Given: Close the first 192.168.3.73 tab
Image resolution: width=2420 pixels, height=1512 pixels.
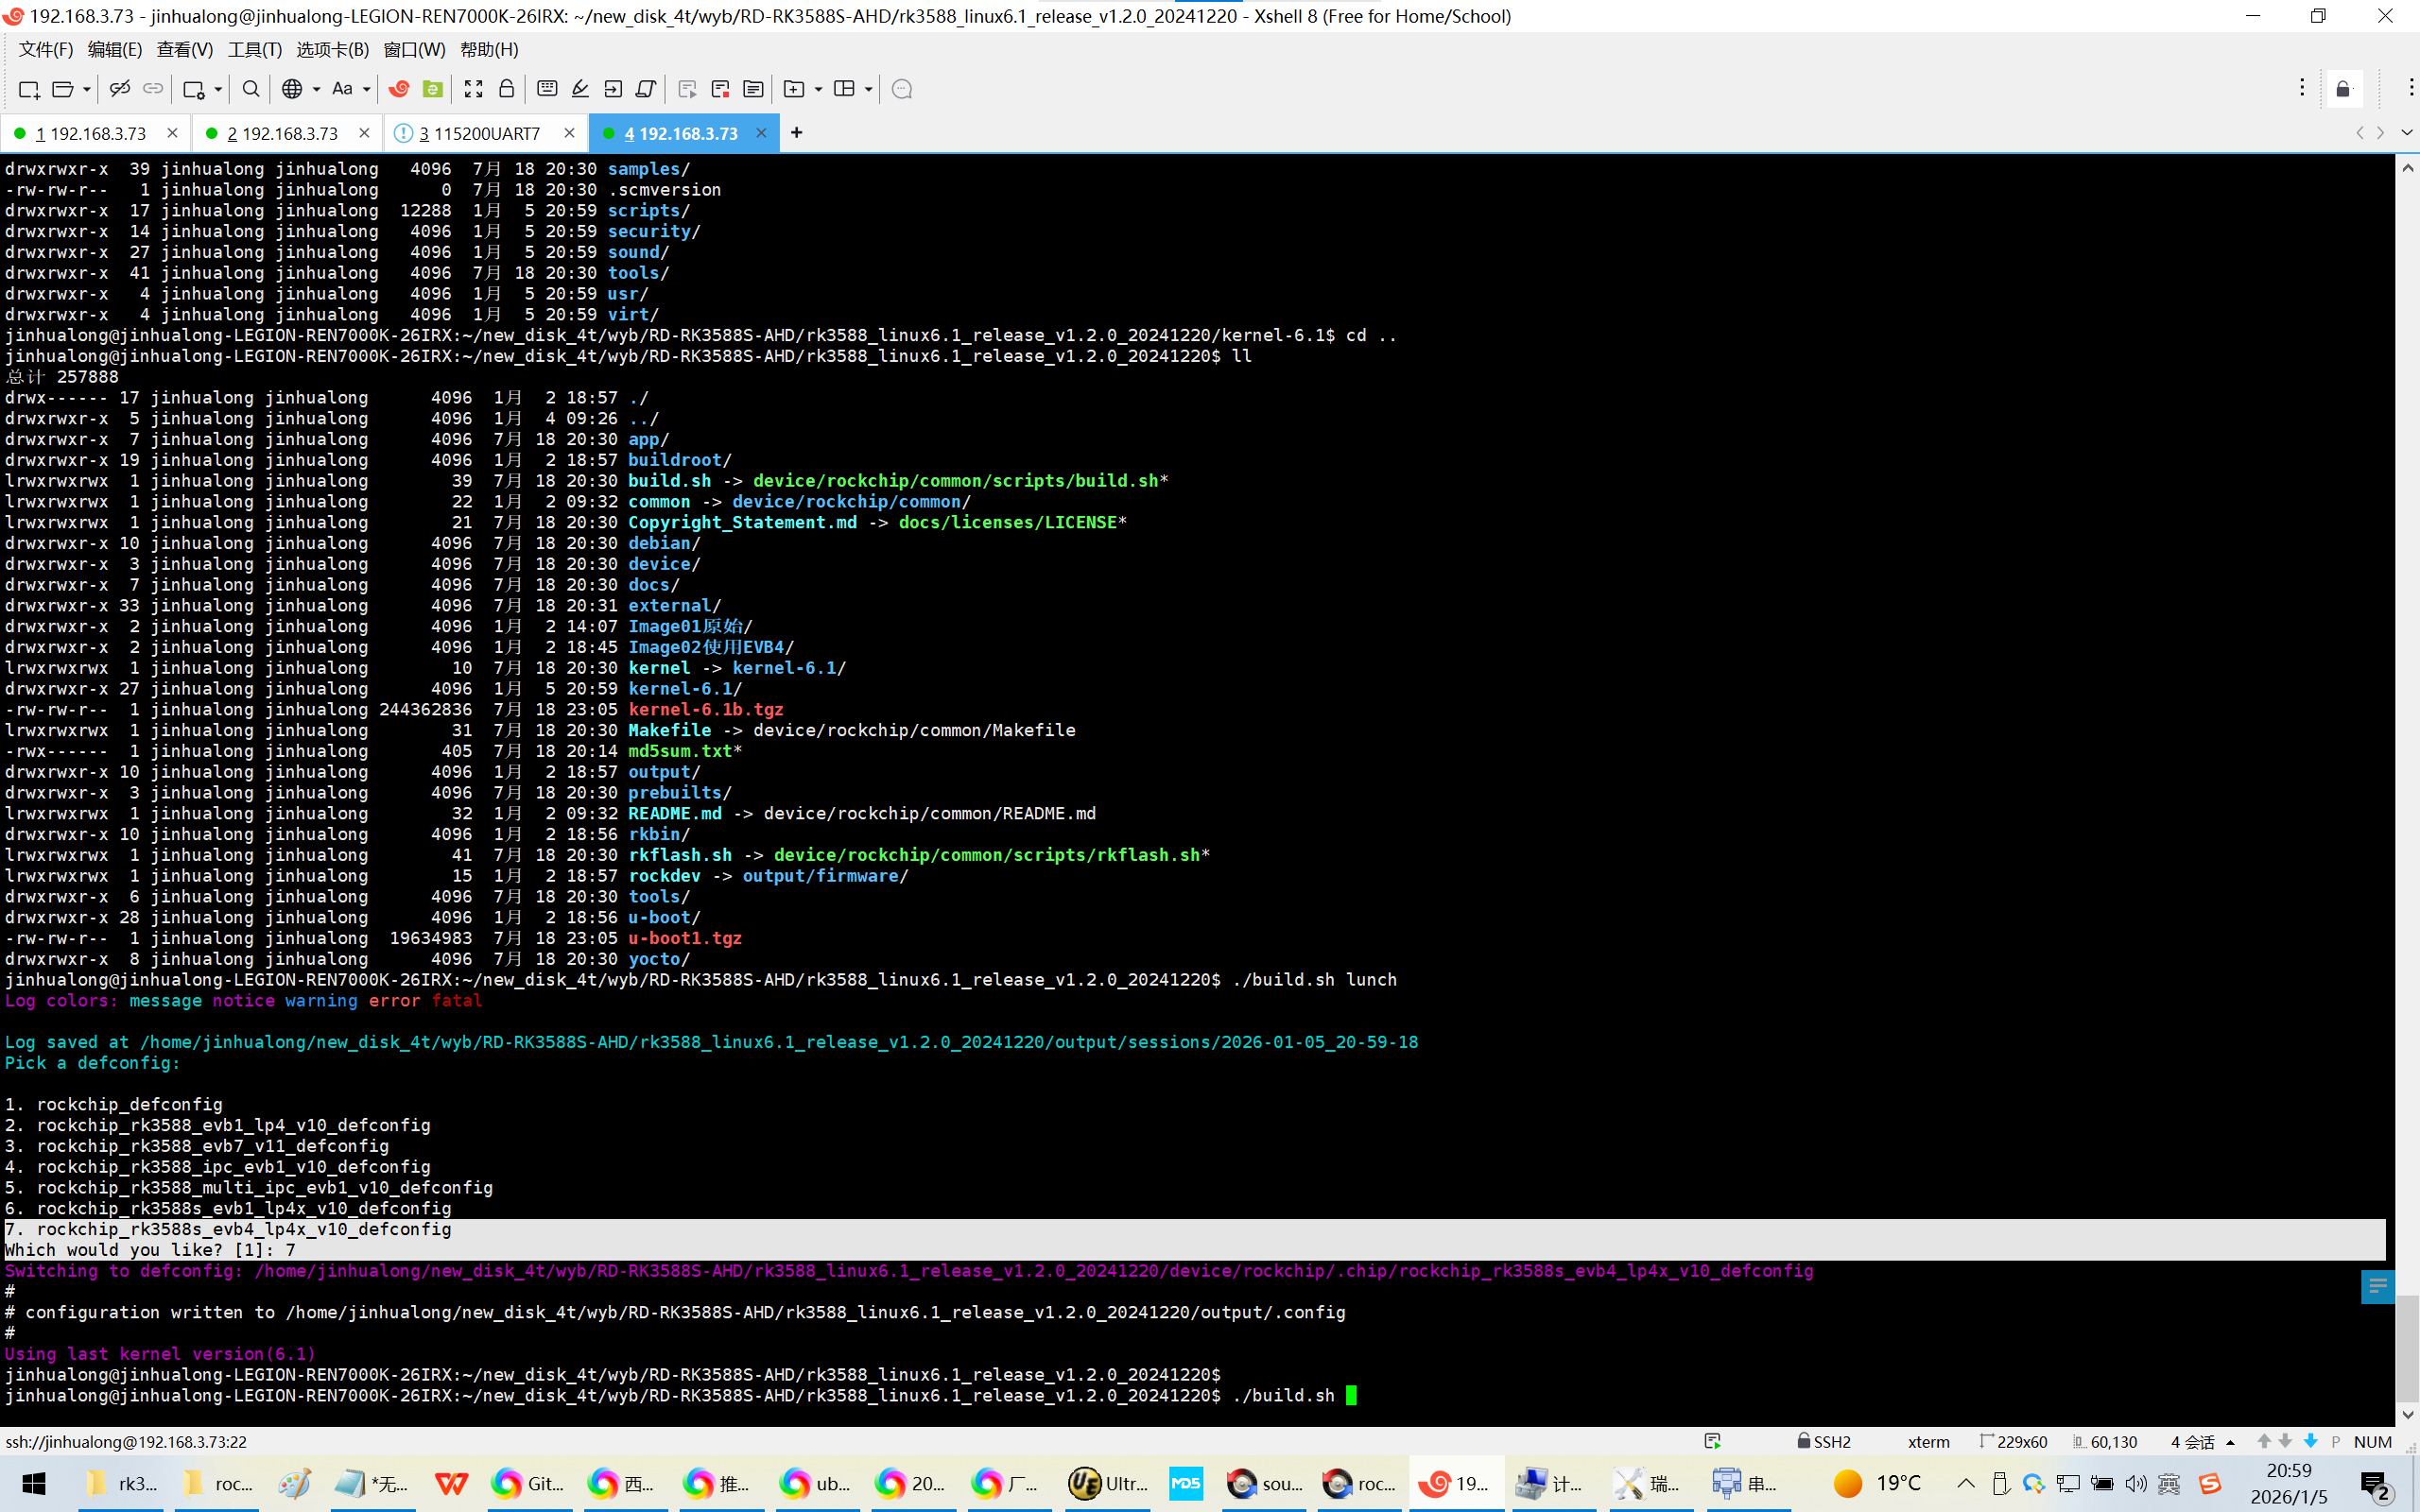Looking at the screenshot, I should 172,133.
